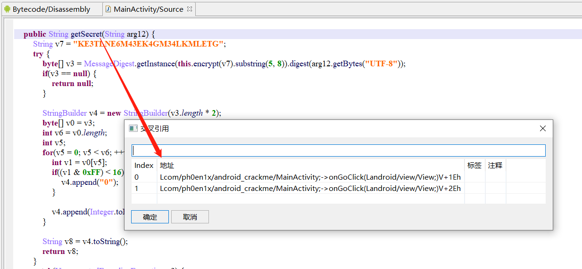The width and height of the screenshot is (582, 269).
Task: Click the StringBuilder v4 declaration
Action: pyautogui.click(x=132, y=113)
